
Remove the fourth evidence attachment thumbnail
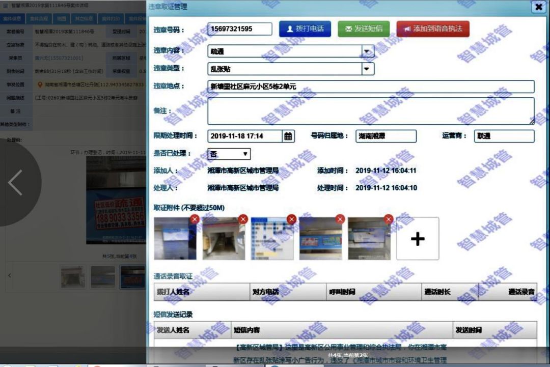click(340, 219)
